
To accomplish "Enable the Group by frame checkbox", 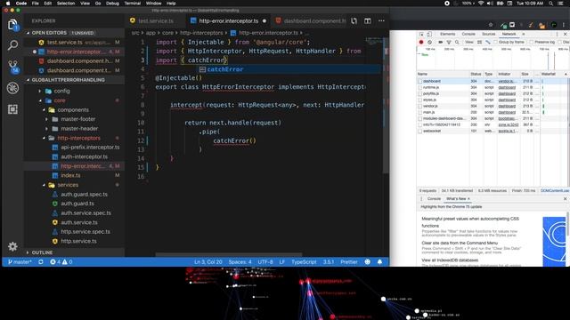I will tap(495, 42).
